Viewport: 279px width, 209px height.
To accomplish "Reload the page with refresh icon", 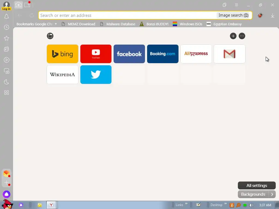I will point(32,16).
